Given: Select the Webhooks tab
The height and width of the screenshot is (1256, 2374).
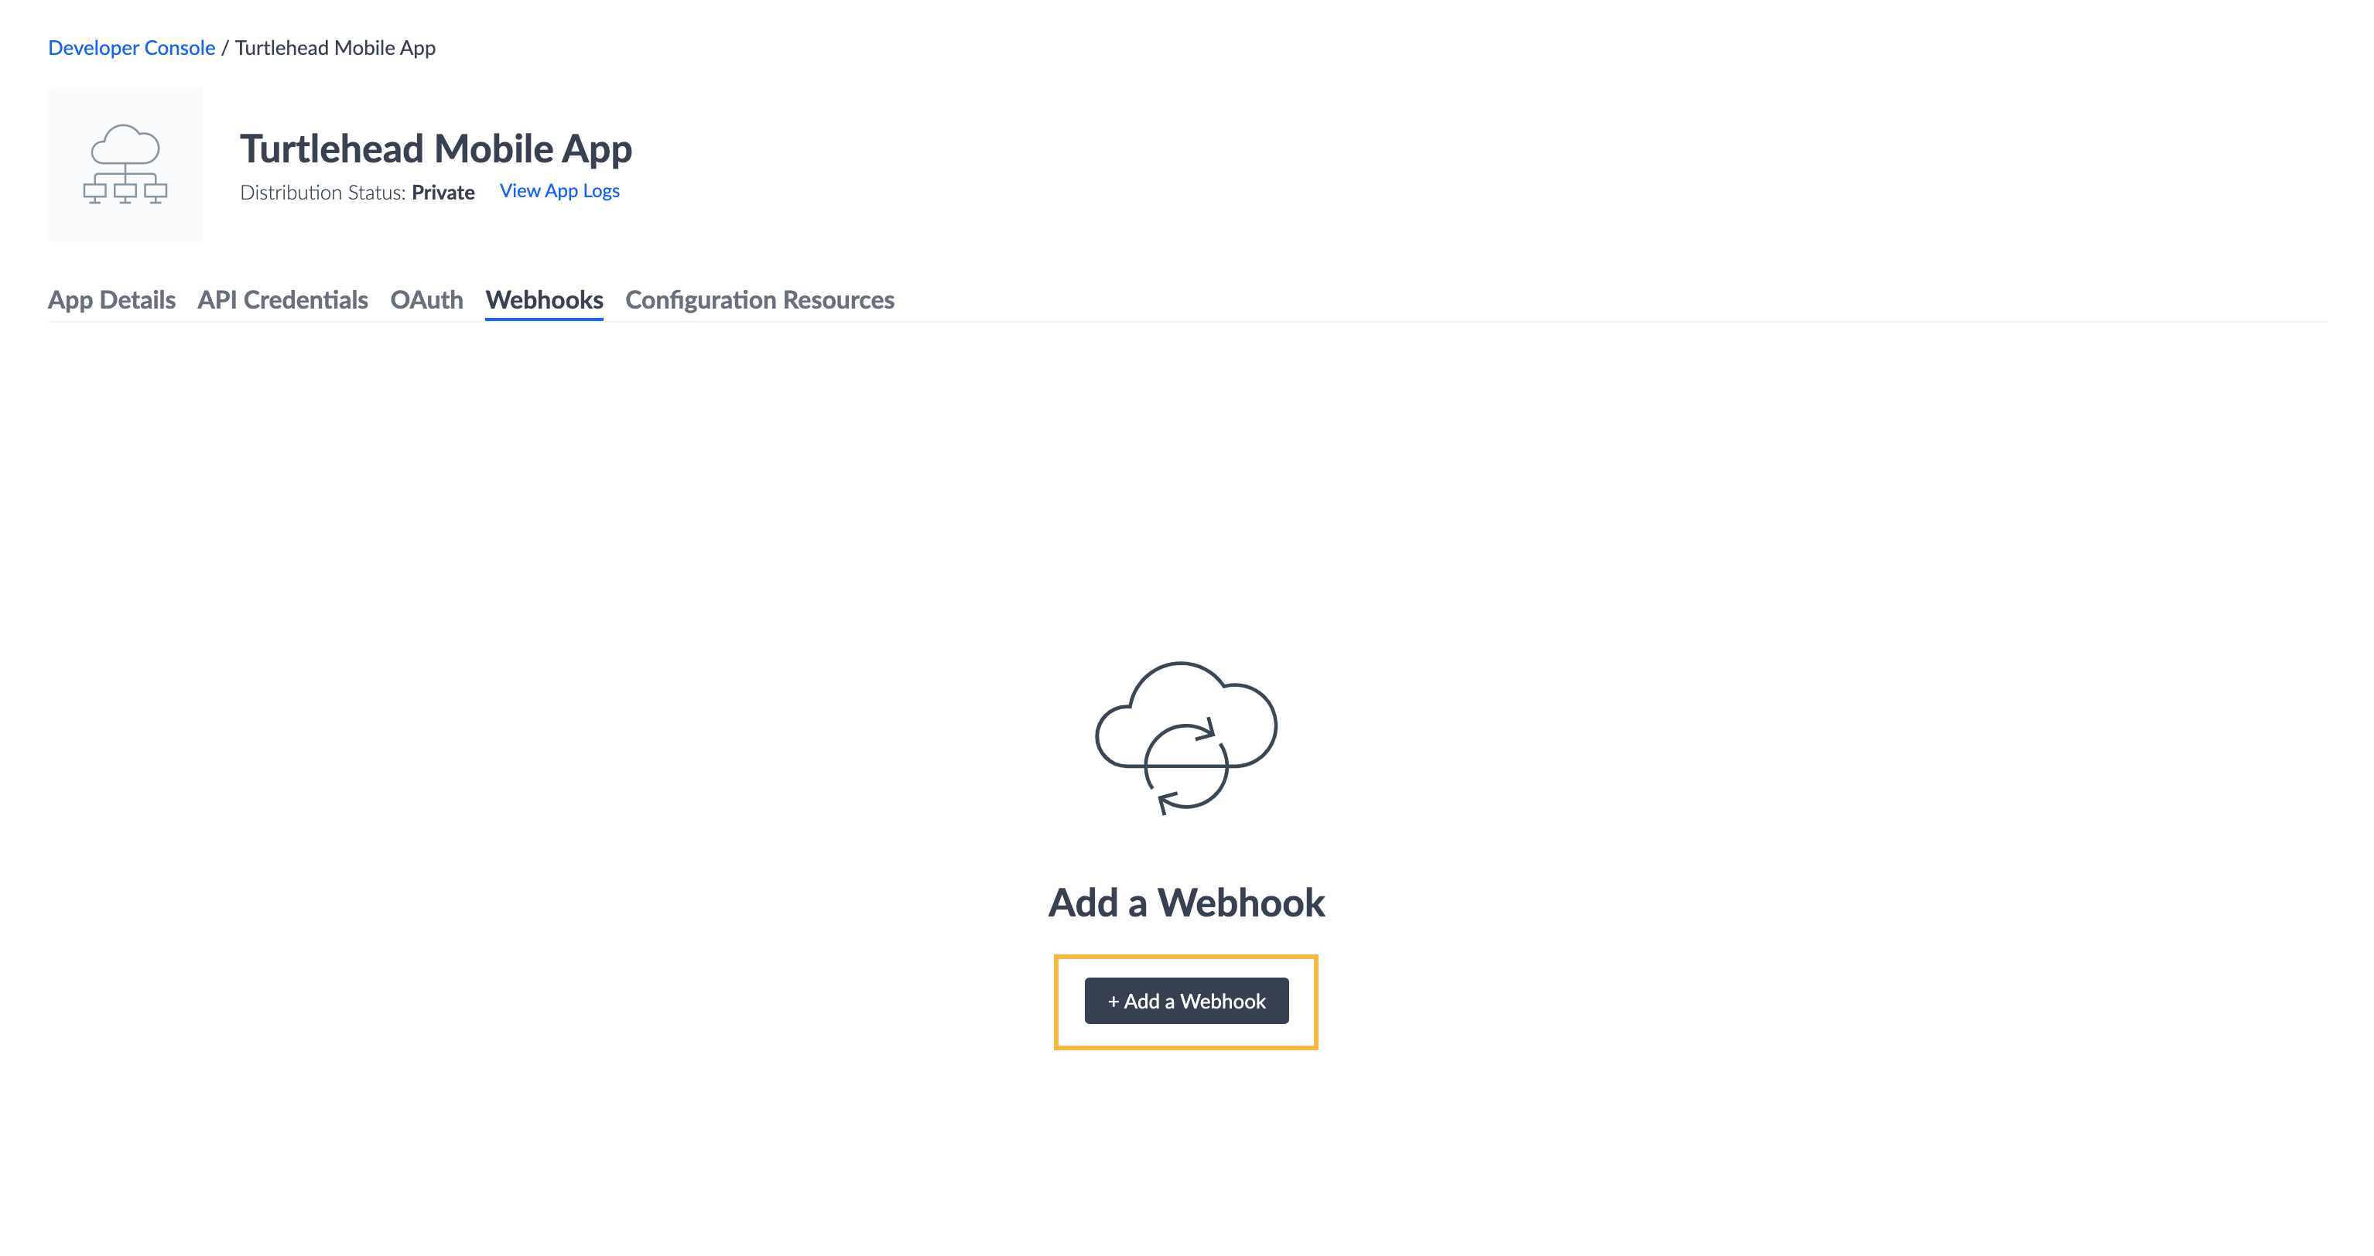Looking at the screenshot, I should coord(545,299).
